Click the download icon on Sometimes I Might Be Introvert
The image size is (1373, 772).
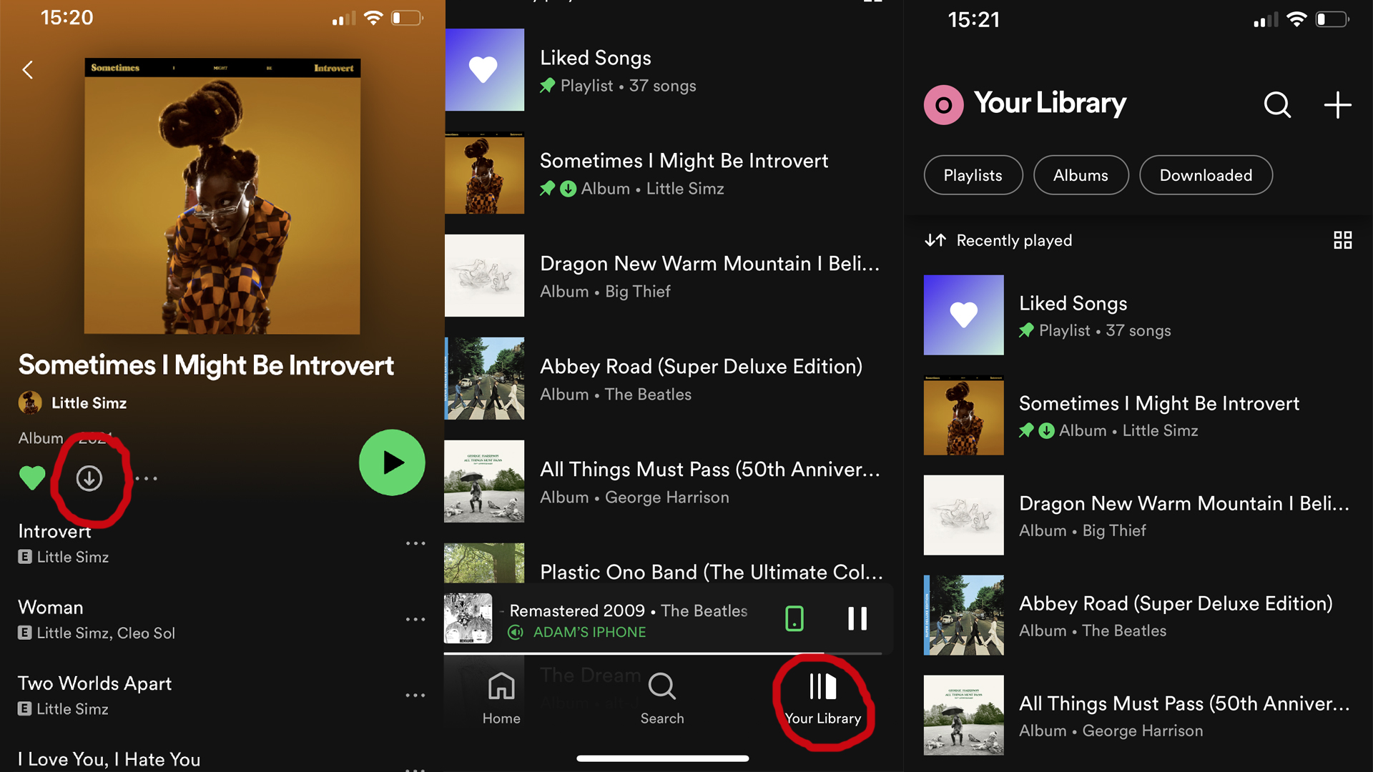coord(88,477)
